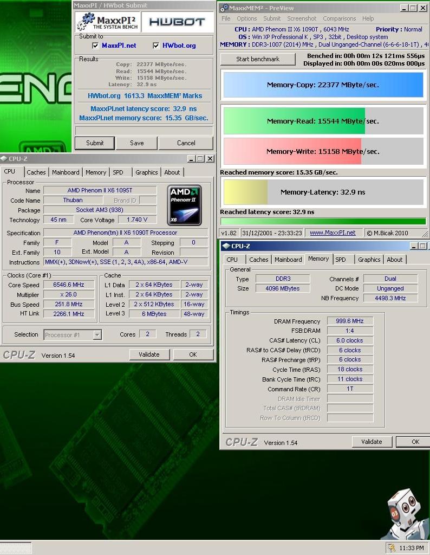Click the date field 31/12/2001 - 23:33:23
The height and width of the screenshot is (555, 430).
coord(271,233)
